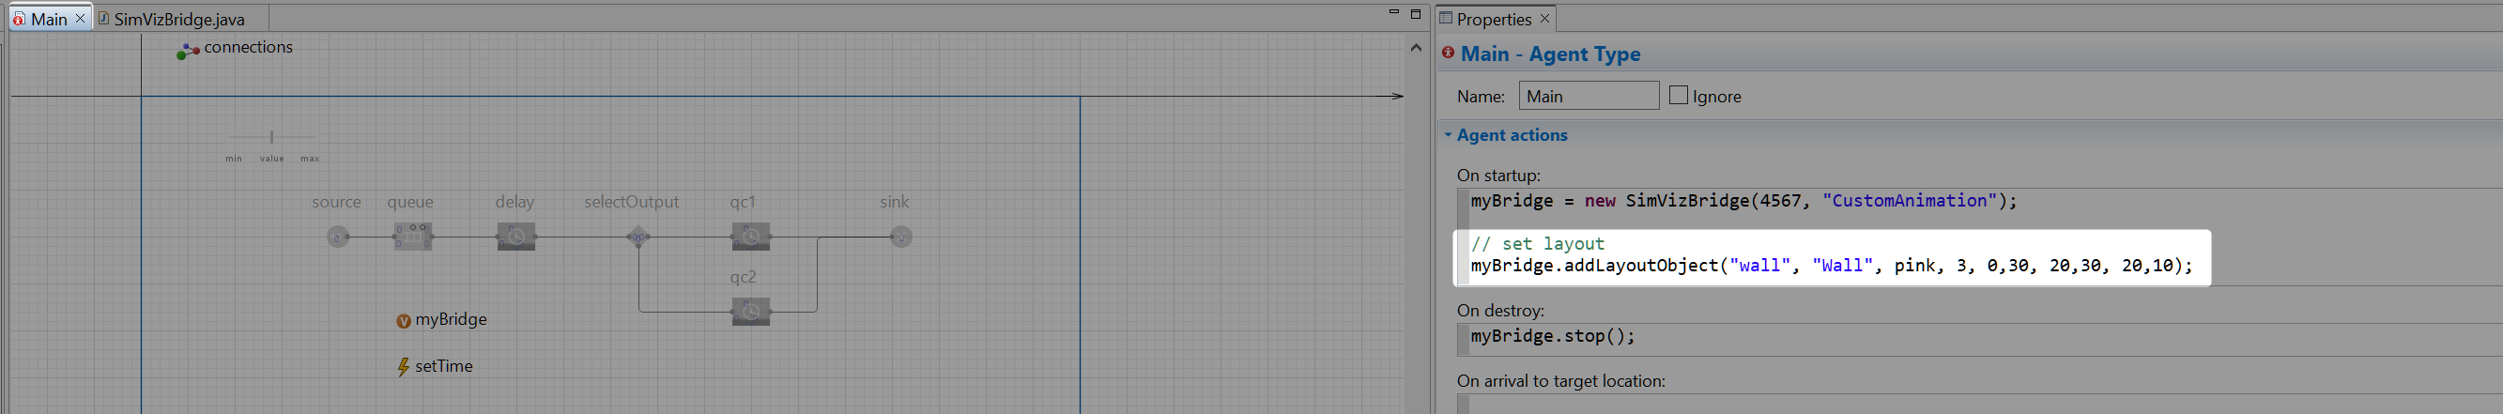Click the slider control on canvas
Viewport: 2503px width, 414px height.
272,137
